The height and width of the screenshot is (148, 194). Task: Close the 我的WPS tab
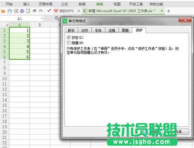point(79,11)
